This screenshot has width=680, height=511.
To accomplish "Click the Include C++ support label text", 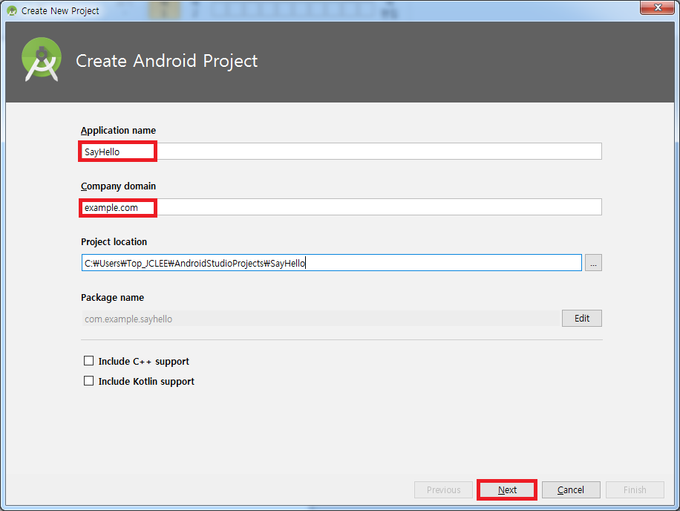I will [x=143, y=362].
